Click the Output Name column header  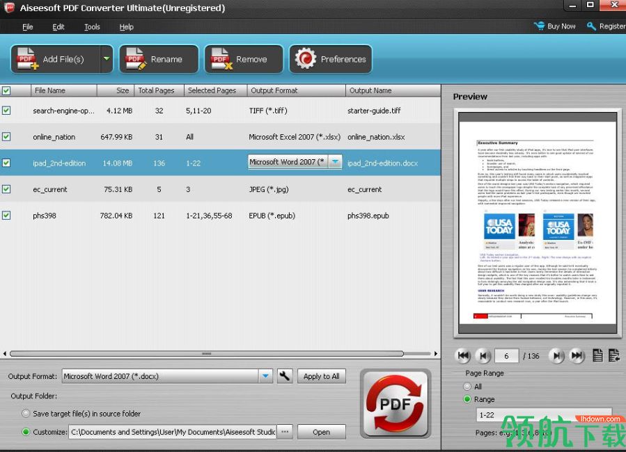(393, 90)
